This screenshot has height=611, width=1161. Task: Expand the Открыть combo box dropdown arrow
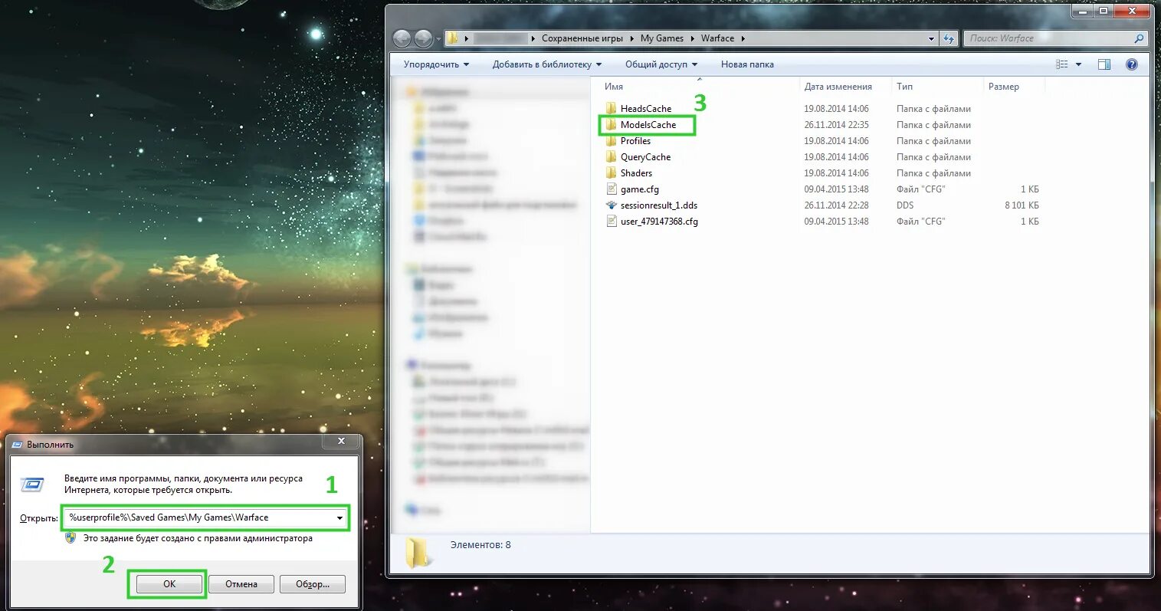pos(340,518)
